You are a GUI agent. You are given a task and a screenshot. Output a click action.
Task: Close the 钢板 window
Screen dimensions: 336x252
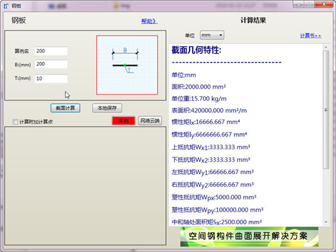point(324,5)
